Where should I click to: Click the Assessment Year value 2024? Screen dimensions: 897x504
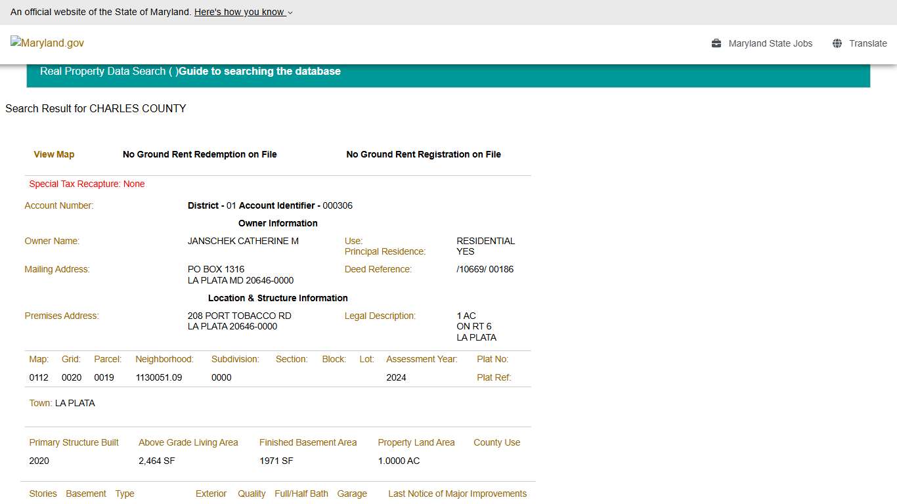pos(396,377)
